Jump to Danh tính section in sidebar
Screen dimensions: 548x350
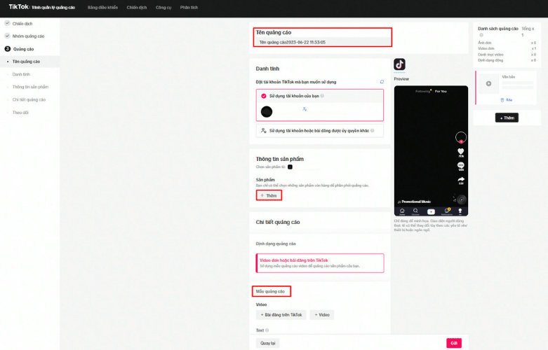[21, 75]
